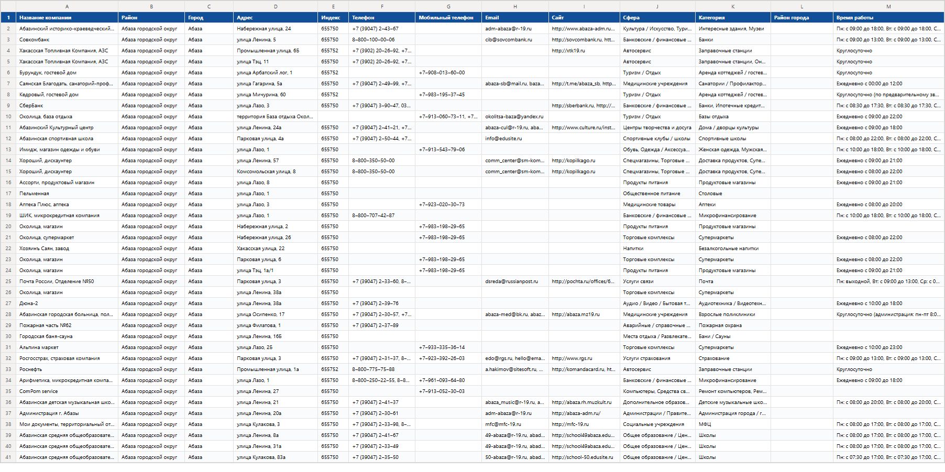
Task: Select the "Аптека Плюс, аптека" cell
Action: (67, 205)
